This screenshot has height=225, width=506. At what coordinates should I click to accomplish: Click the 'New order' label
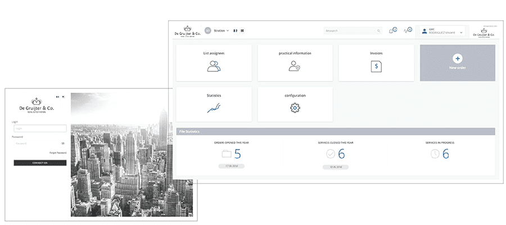[457, 68]
